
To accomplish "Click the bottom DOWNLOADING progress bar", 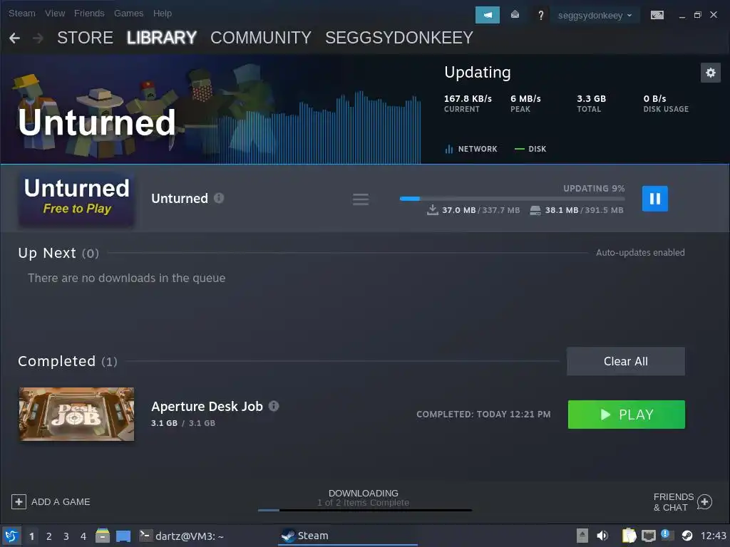I will pos(365,510).
